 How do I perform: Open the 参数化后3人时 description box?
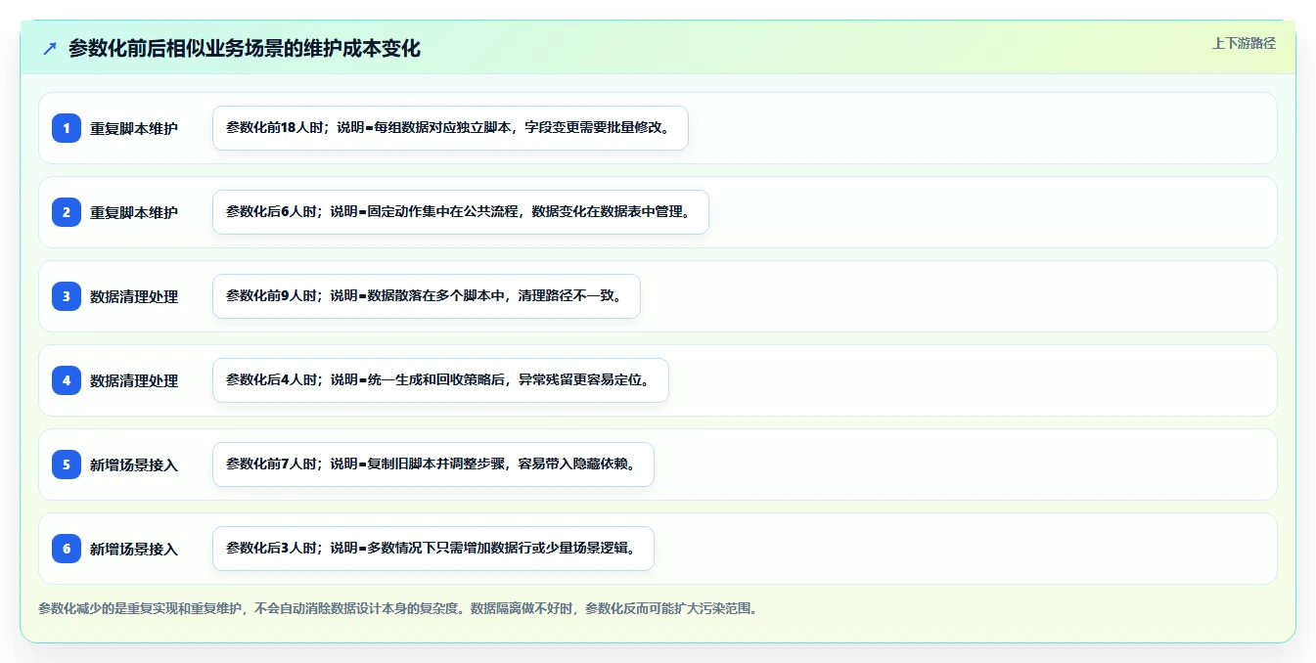tap(432, 549)
